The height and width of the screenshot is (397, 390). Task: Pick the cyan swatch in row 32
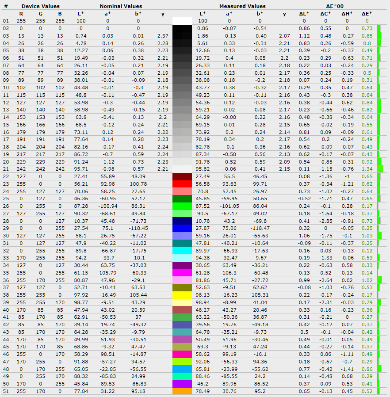coord(182,250)
